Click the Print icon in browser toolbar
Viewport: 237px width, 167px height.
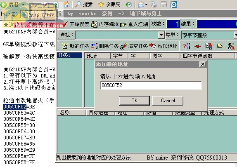click(154, 5)
